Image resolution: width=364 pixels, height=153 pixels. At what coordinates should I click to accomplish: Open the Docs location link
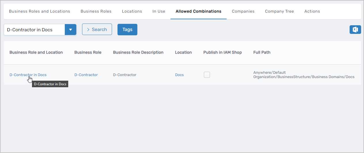pos(179,75)
